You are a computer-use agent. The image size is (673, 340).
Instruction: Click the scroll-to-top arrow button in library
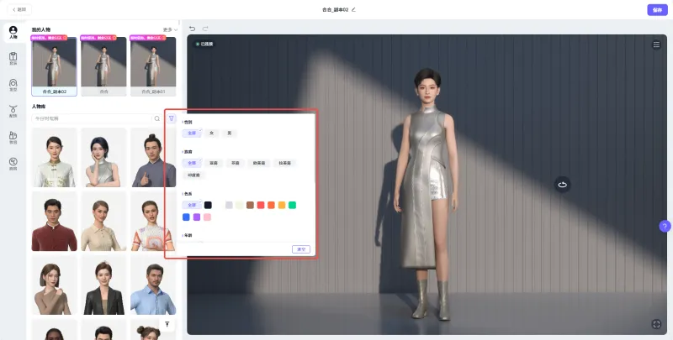click(167, 324)
